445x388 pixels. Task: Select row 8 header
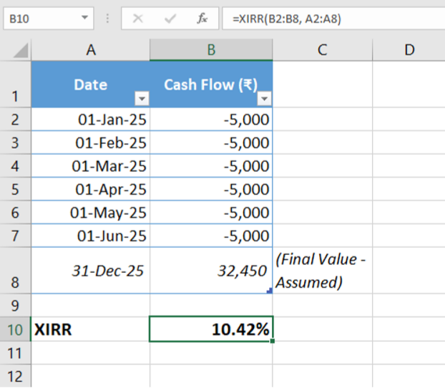point(15,271)
